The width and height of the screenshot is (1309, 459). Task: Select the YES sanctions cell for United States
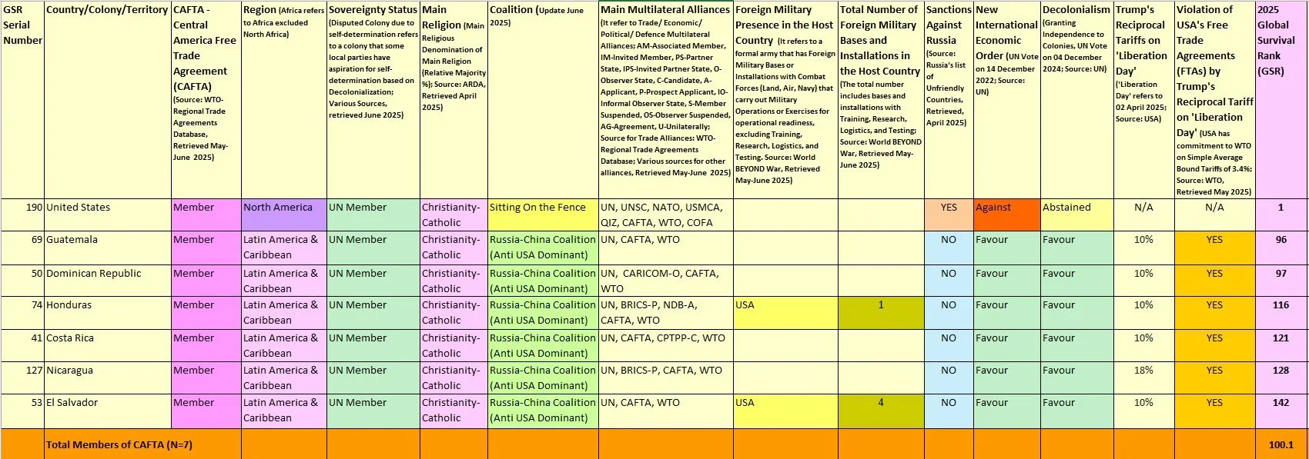click(x=949, y=215)
